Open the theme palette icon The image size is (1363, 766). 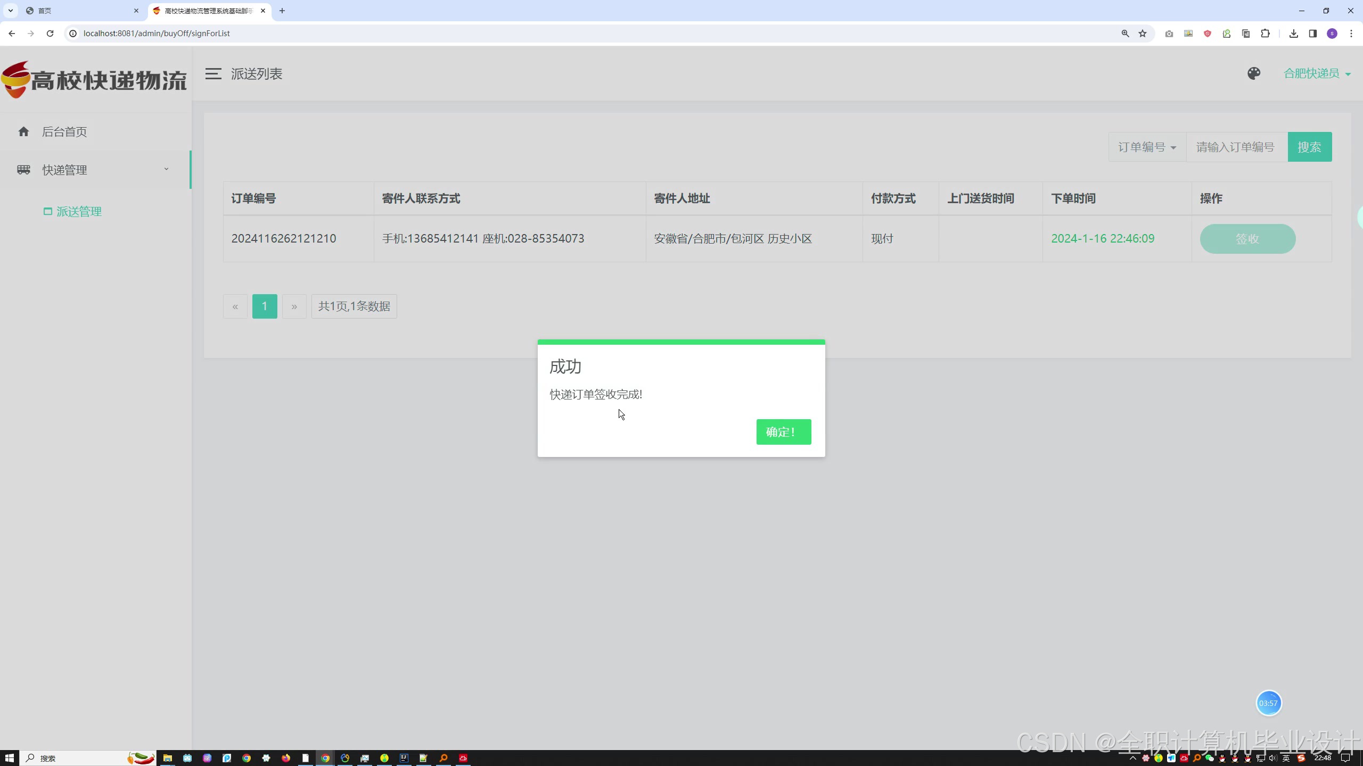(1253, 73)
